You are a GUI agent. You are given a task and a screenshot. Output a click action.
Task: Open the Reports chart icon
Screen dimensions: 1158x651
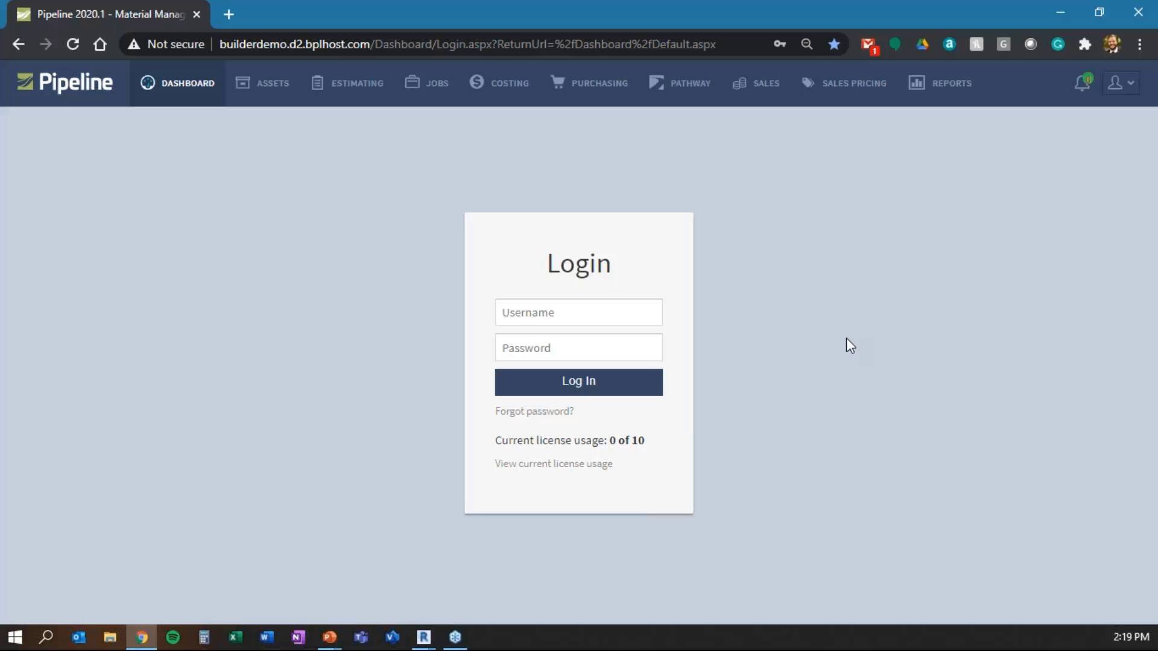917,83
